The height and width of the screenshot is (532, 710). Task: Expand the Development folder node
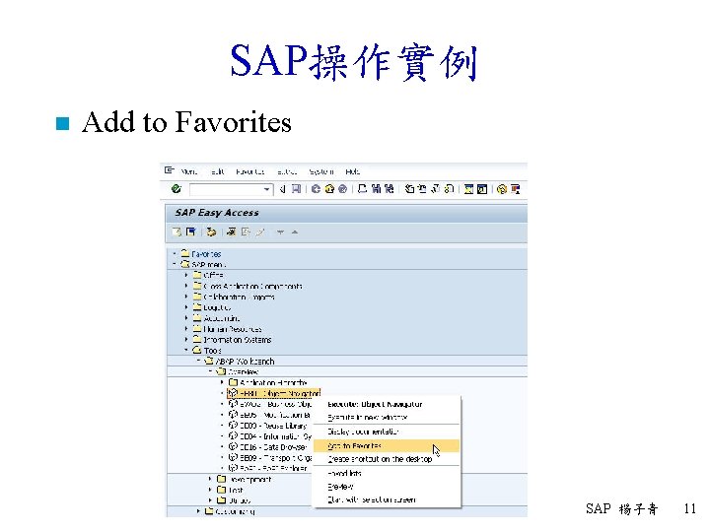[x=210, y=479]
